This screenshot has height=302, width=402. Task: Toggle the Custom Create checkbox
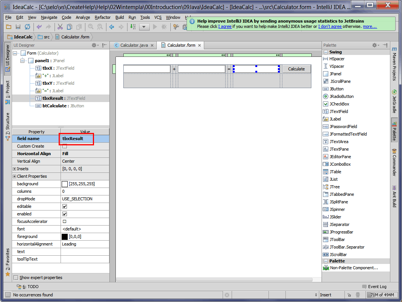pos(65,146)
